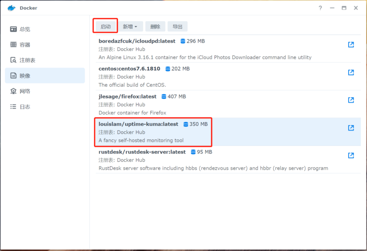Click size database icon beside 202 MB
Viewport: 367px width, 251px height.
click(x=167, y=69)
